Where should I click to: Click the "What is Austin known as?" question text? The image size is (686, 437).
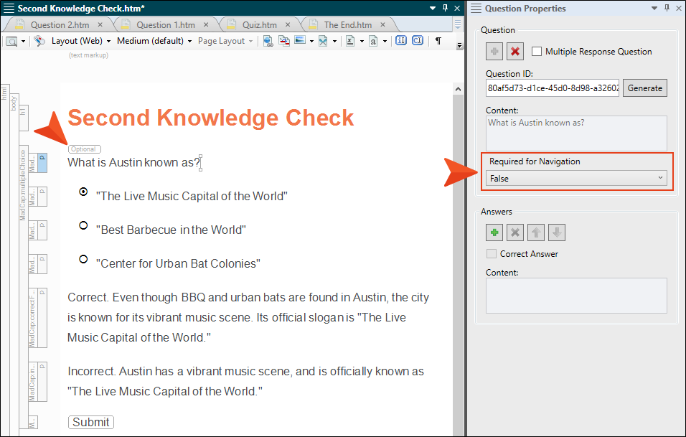[x=134, y=163]
